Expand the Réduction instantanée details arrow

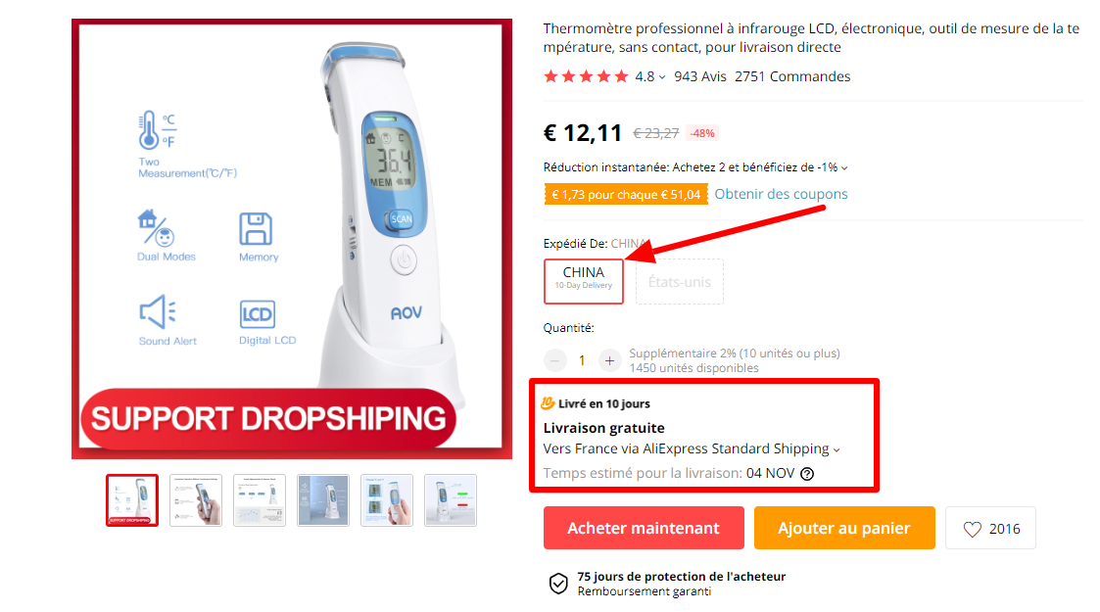[x=844, y=168]
